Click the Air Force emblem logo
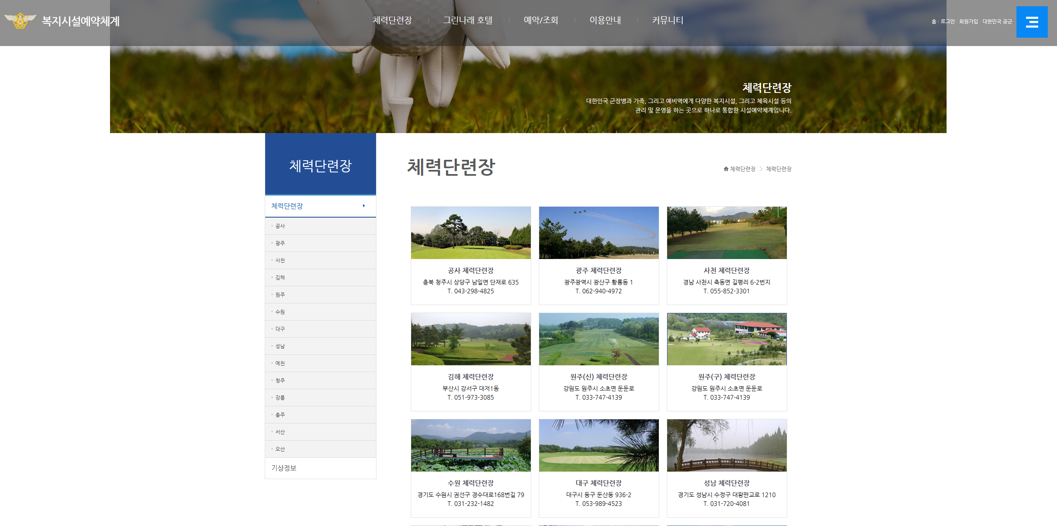Image resolution: width=1057 pixels, height=526 pixels. pos(20,21)
